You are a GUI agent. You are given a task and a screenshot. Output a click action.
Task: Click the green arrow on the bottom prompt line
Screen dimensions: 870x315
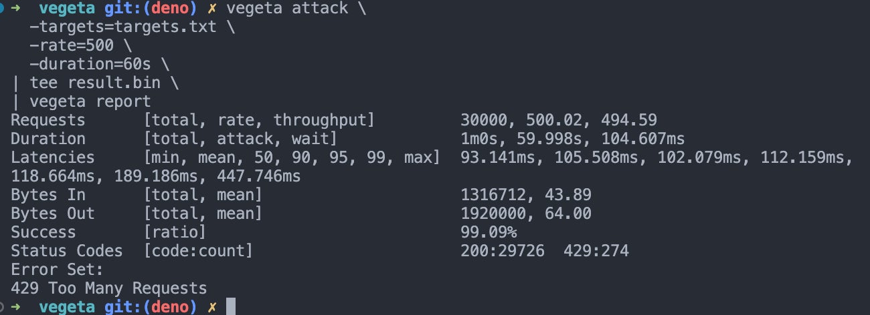click(16, 307)
